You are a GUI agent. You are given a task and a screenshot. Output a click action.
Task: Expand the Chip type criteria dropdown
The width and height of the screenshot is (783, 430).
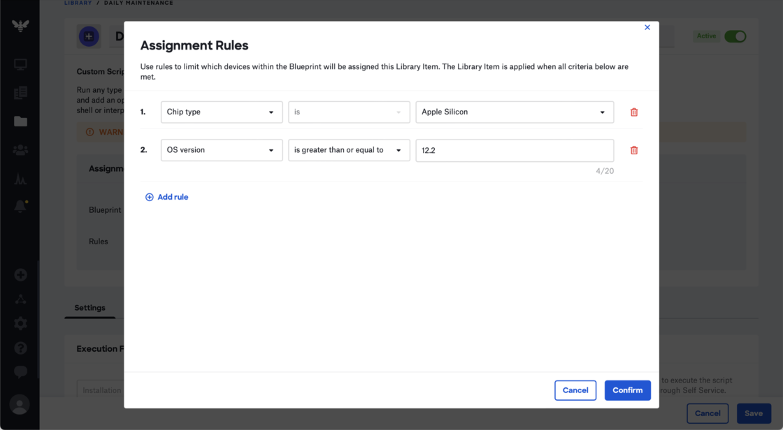[222, 112]
